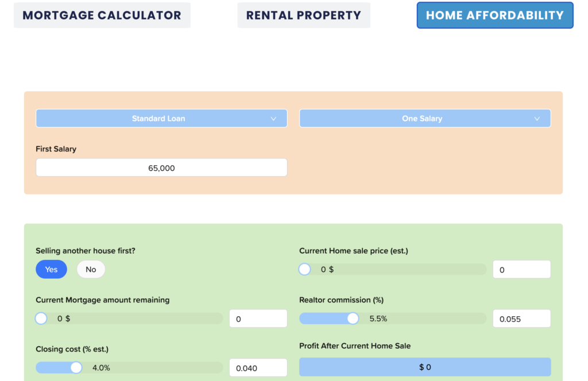Click the chevron on the Standard Loan selector

coord(274,118)
